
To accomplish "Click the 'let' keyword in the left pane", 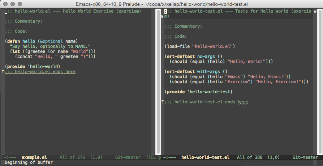I will [x=16, y=51].
